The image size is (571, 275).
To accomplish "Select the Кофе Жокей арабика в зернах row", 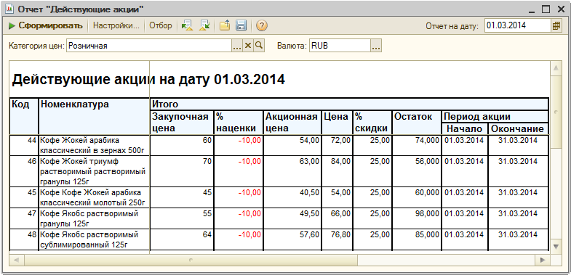I will [x=279, y=145].
